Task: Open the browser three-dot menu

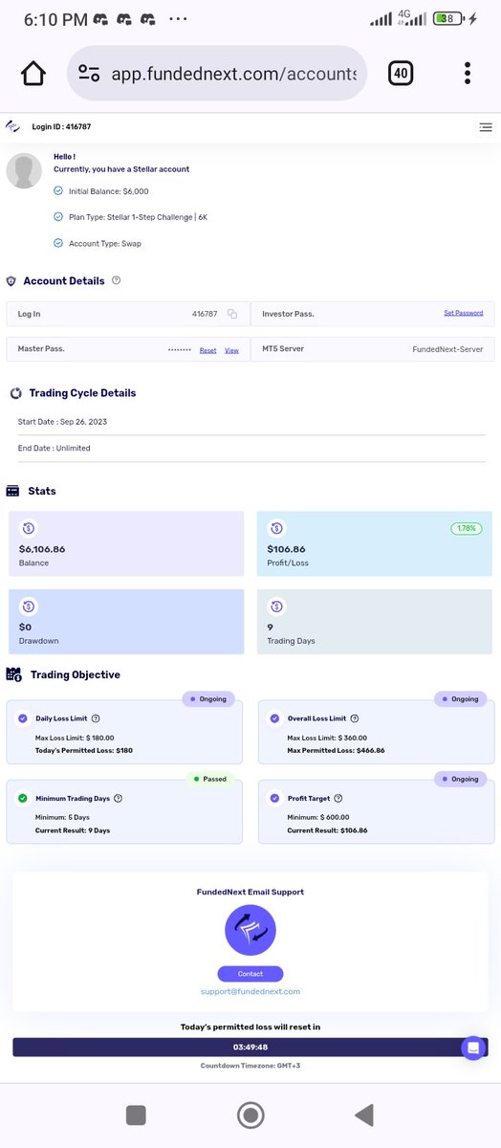Action: click(468, 74)
